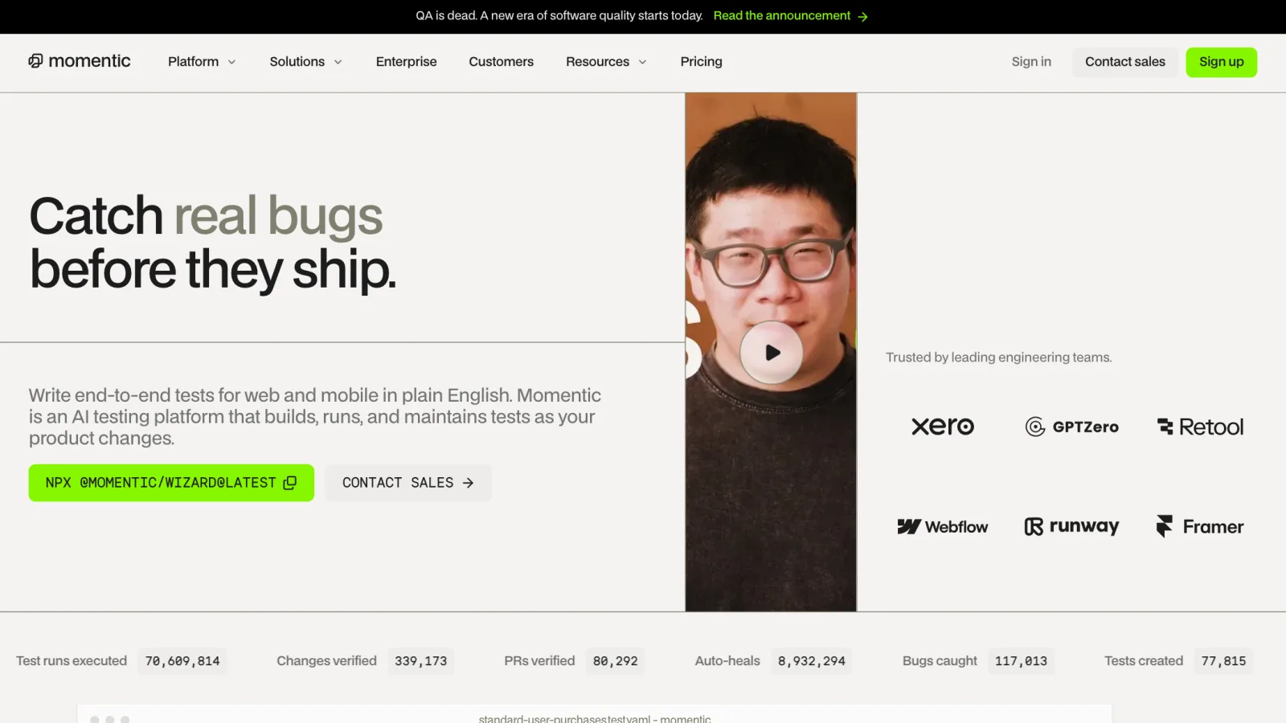Screen dimensions: 1286x723
Task: Open the Resources menu
Action: (x=607, y=62)
